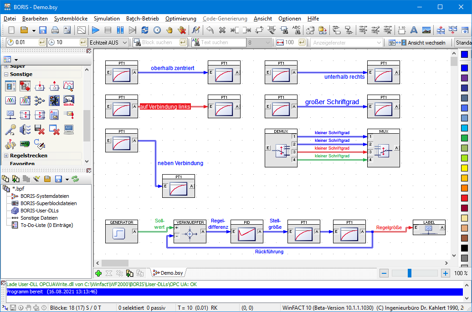Open the Optimierung menu
Viewport: 472px width, 312px height.
coord(180,19)
